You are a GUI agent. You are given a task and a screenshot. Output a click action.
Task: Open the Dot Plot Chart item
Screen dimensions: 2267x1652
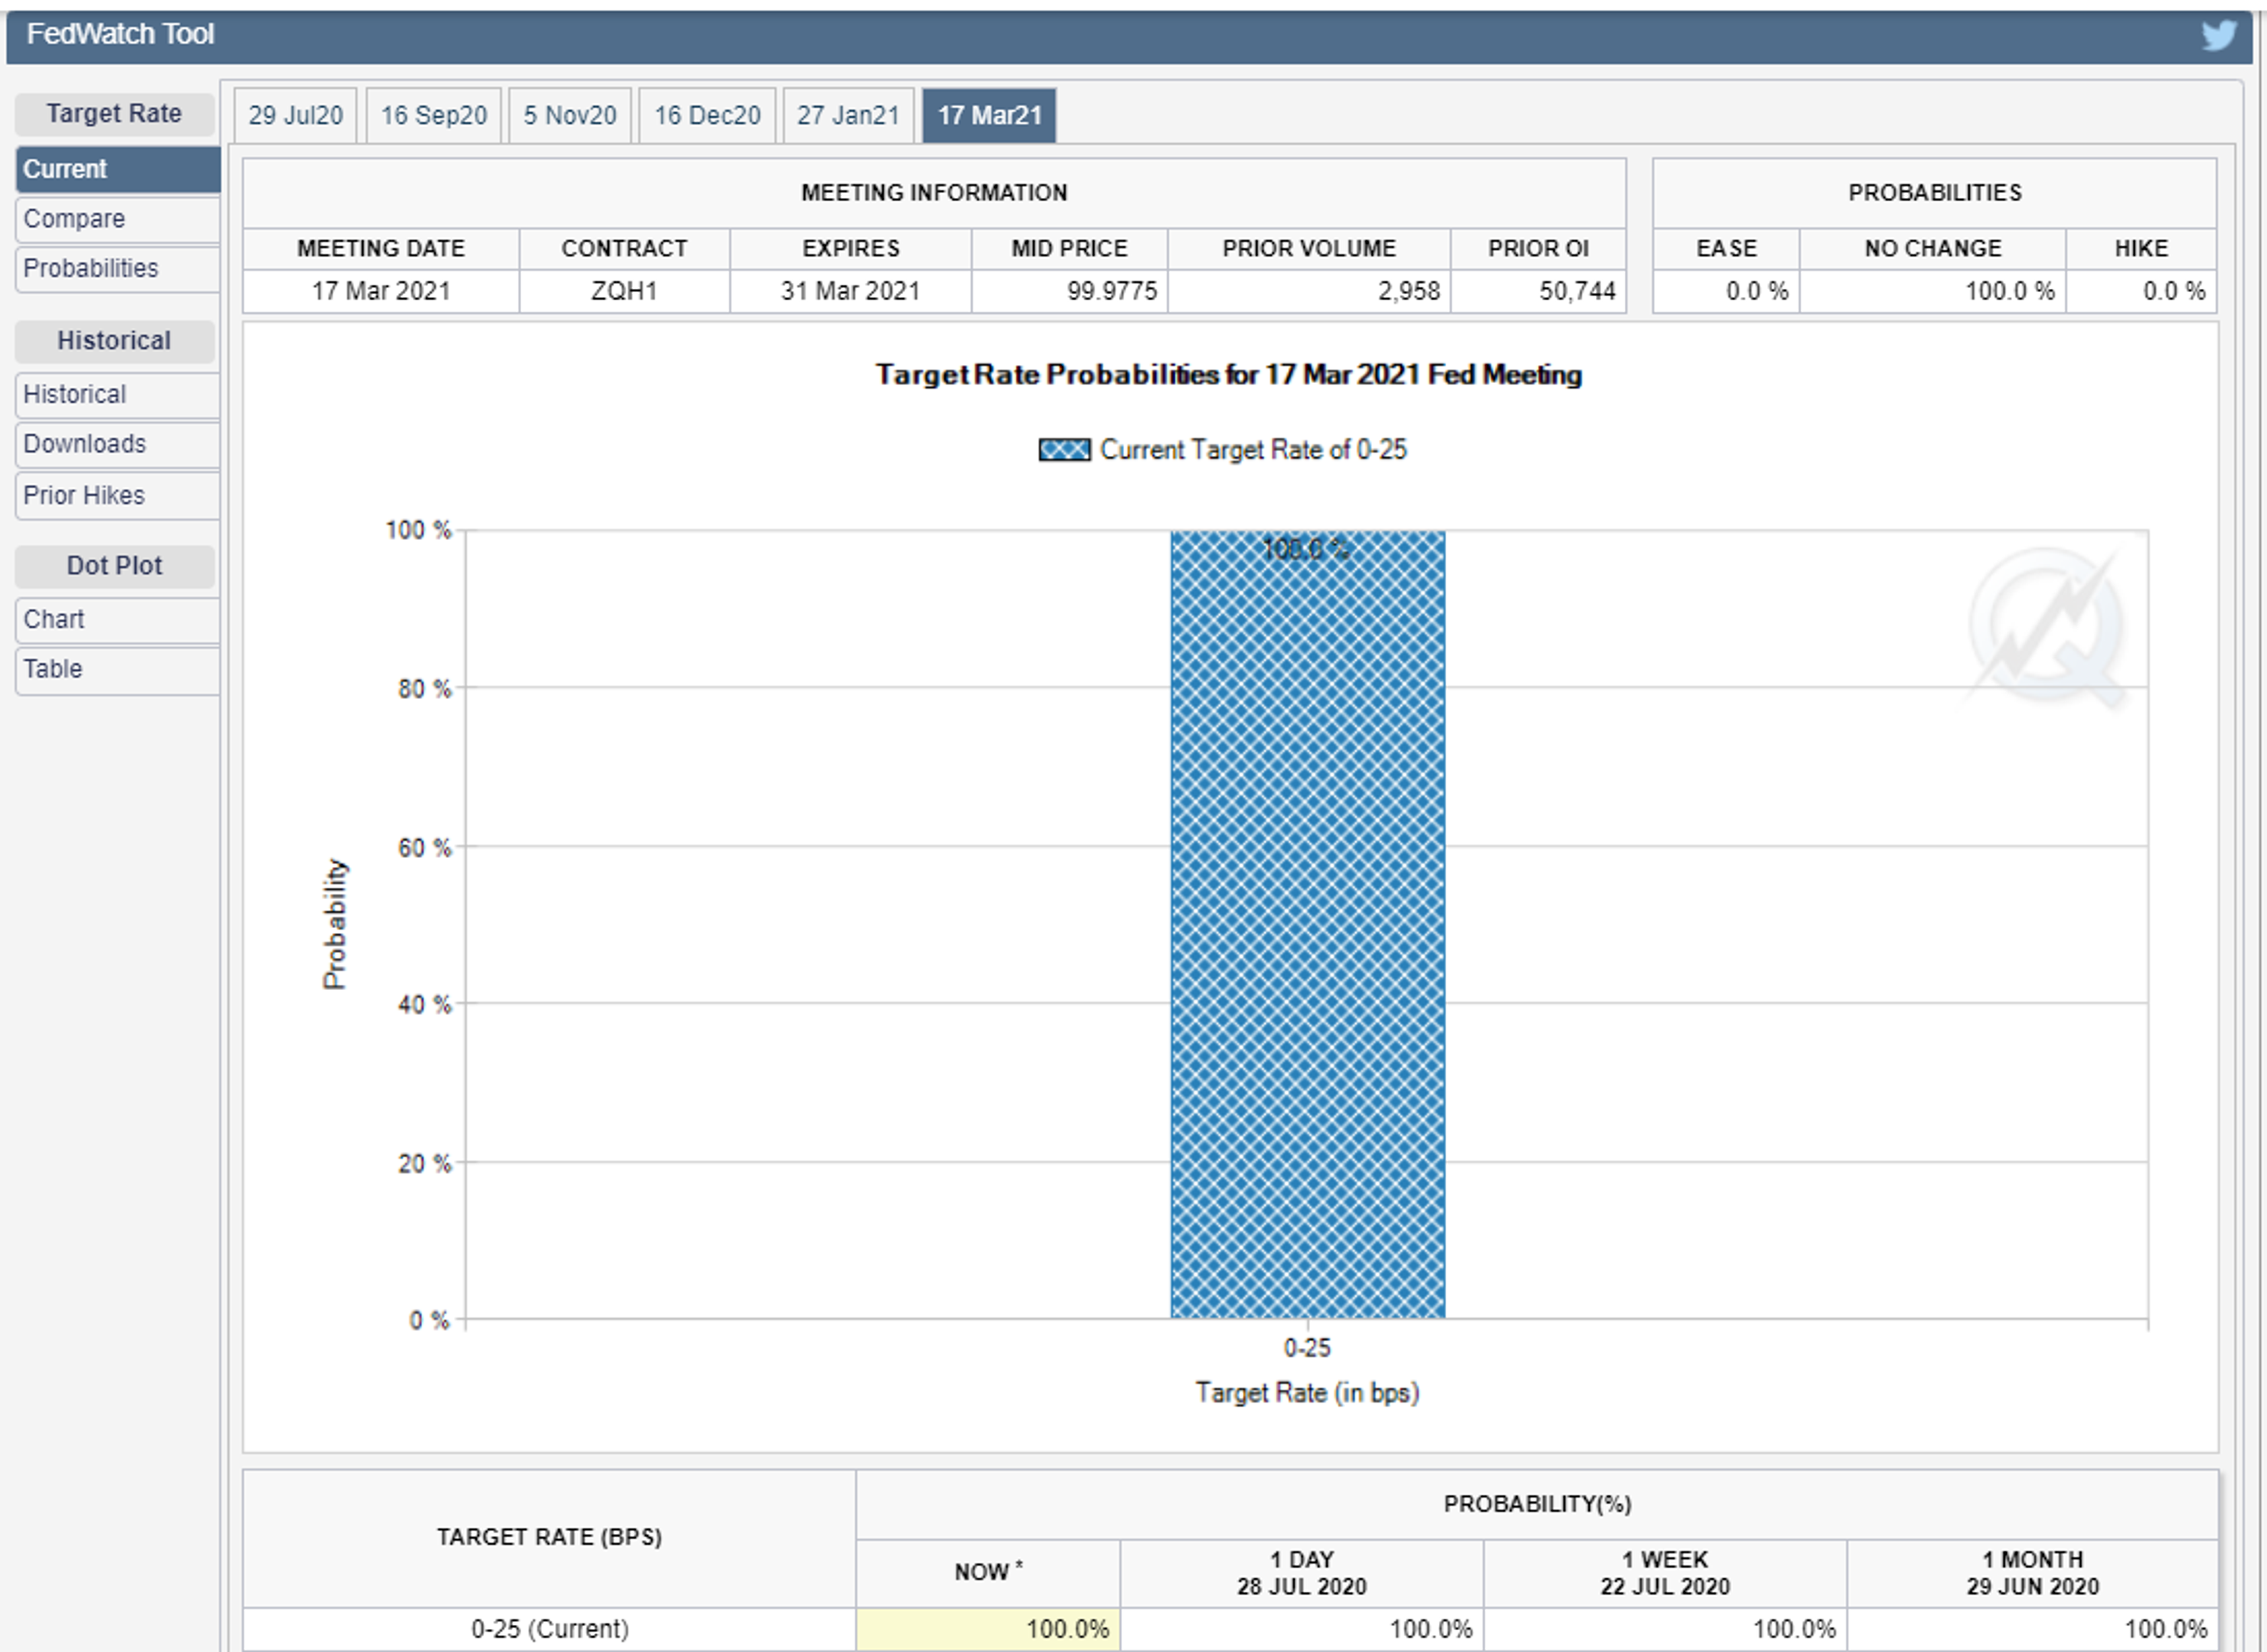[118, 620]
